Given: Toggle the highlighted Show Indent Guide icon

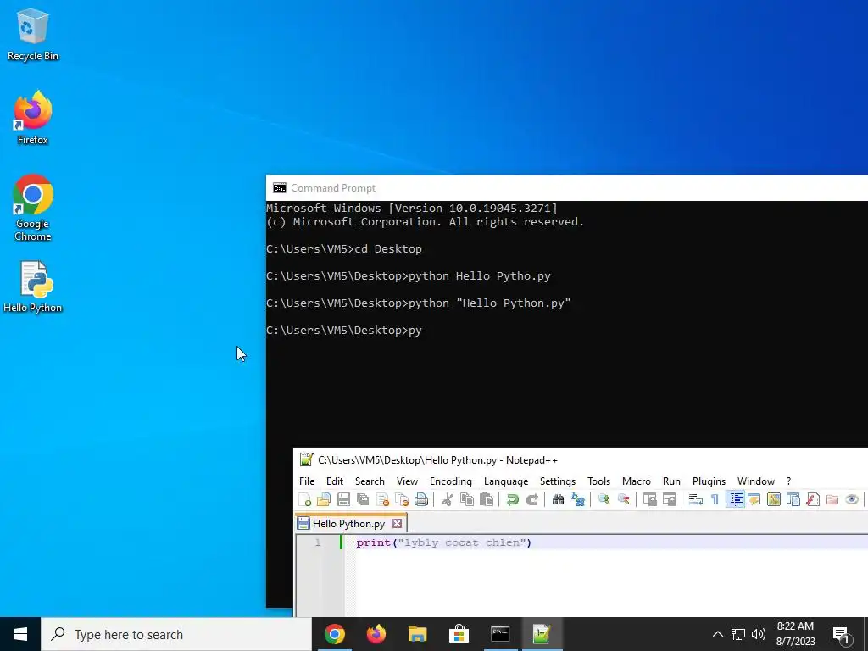Looking at the screenshot, I should tap(735, 500).
